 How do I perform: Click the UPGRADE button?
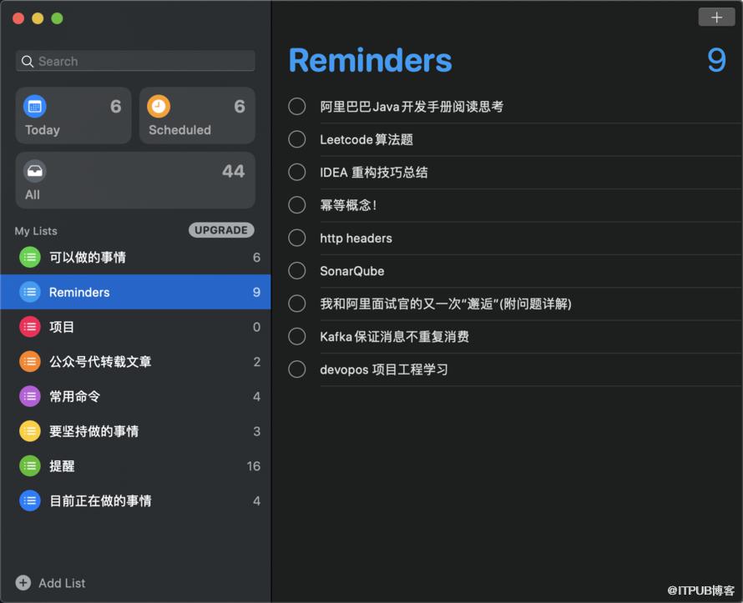pyautogui.click(x=221, y=230)
